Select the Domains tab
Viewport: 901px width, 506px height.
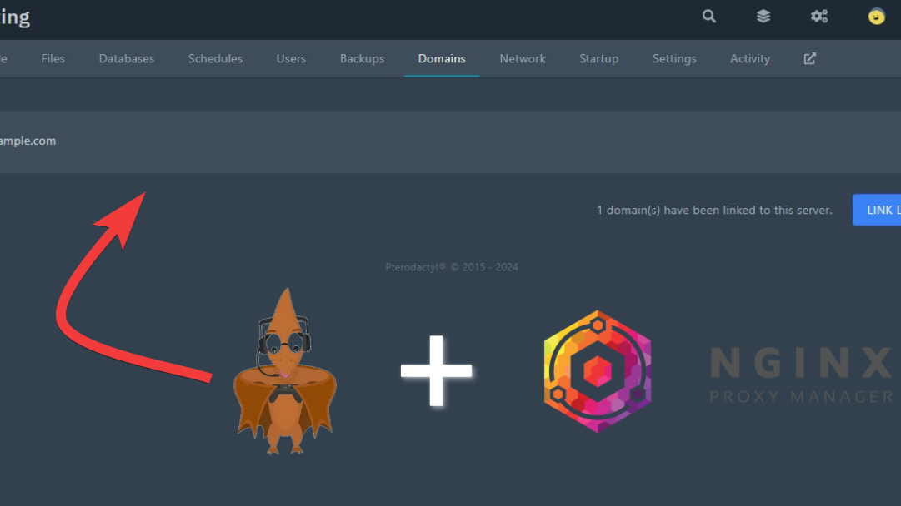click(442, 59)
